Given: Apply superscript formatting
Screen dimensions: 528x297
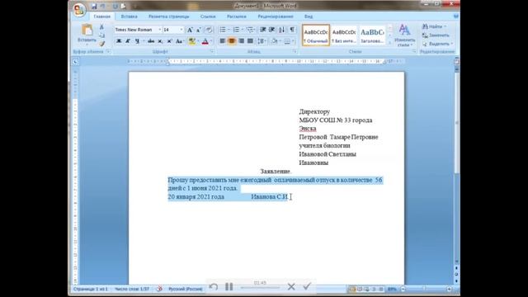Looking at the screenshot, I should click(169, 41).
